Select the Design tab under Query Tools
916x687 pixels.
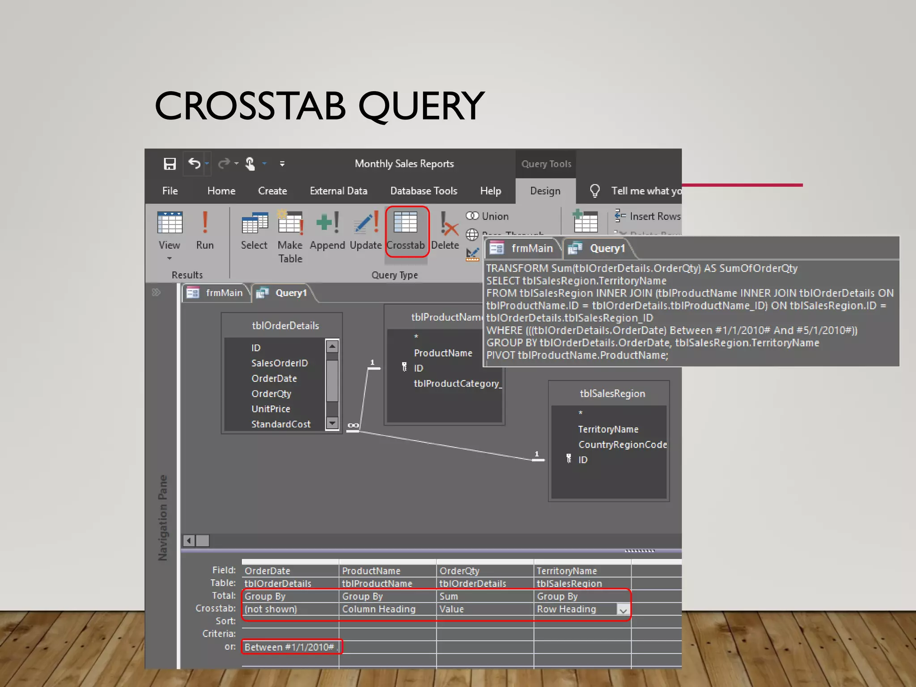coord(545,191)
